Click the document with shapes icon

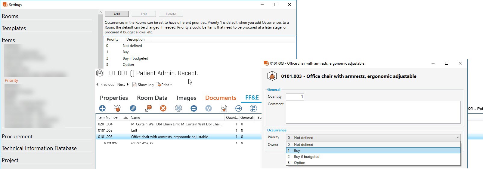pos(224,108)
